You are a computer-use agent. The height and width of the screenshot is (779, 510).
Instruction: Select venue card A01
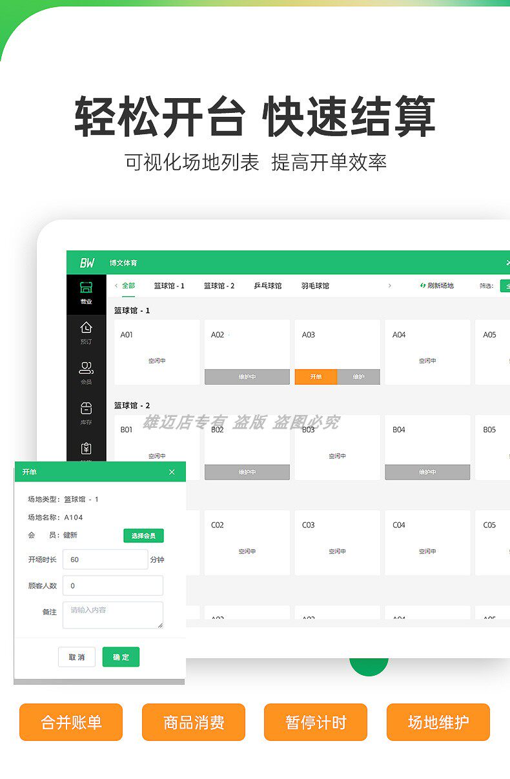click(157, 352)
